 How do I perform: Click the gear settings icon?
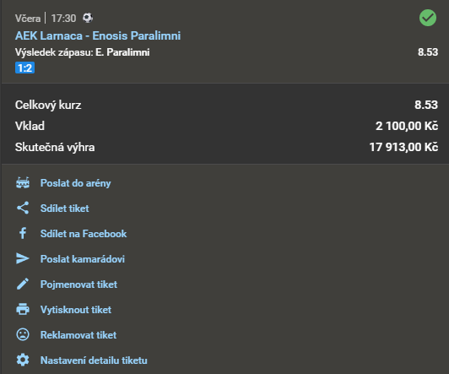[x=23, y=360]
